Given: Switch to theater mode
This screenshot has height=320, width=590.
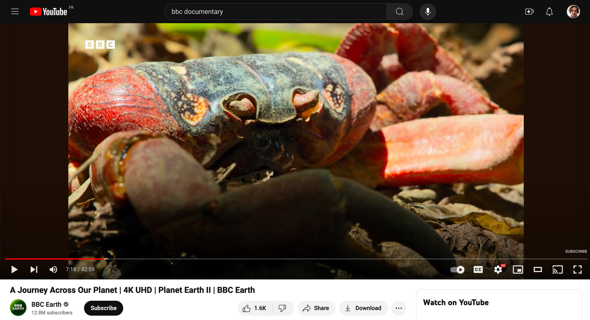Looking at the screenshot, I should (x=537, y=269).
